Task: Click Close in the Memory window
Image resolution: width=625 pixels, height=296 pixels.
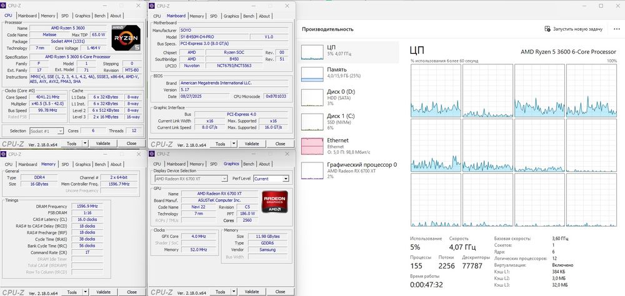Action: (x=131, y=292)
